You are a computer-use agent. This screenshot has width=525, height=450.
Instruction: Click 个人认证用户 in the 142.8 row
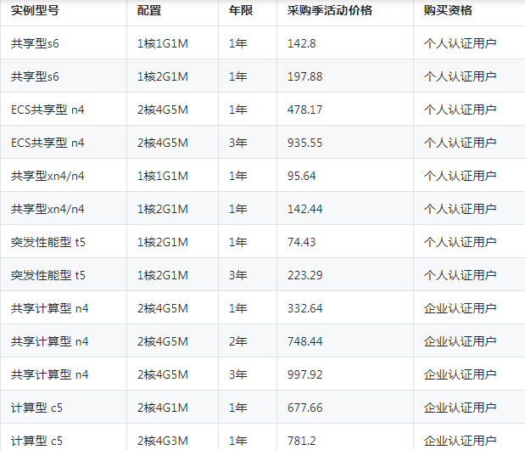(x=460, y=43)
